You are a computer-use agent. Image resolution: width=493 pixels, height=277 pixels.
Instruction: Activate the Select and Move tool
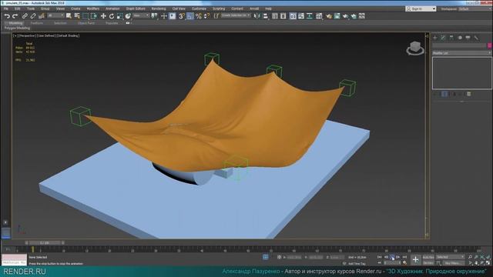tap(103, 16)
